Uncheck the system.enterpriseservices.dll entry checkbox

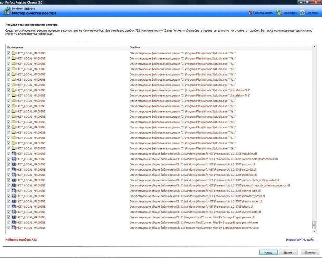point(9,159)
